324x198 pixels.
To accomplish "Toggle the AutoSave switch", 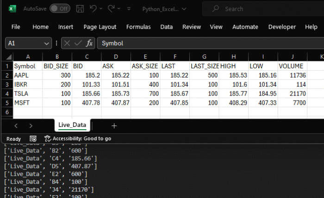I will coord(60,9).
